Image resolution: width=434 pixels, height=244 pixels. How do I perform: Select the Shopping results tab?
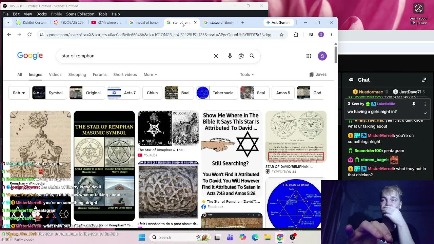pyautogui.click(x=77, y=75)
